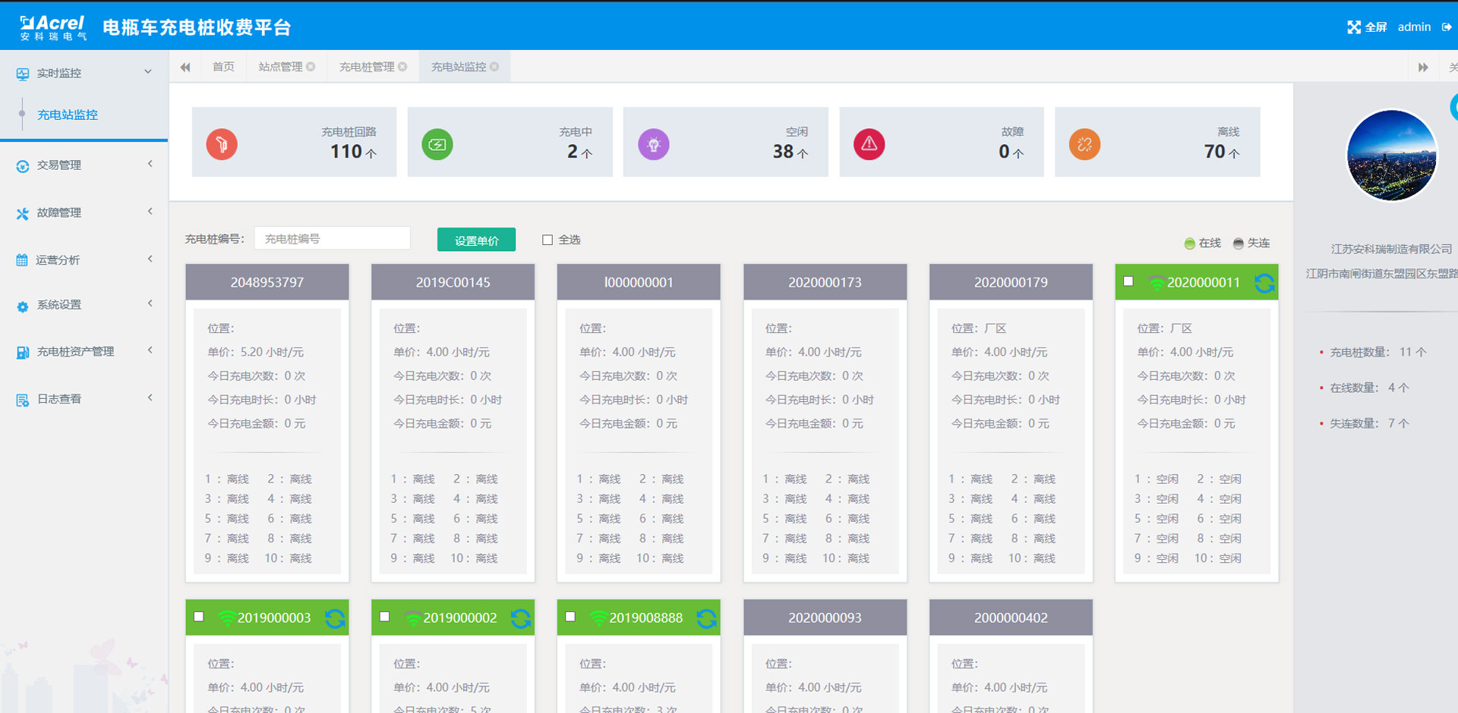Refresh charger 2019000002 with its sync icon

pyautogui.click(x=521, y=619)
